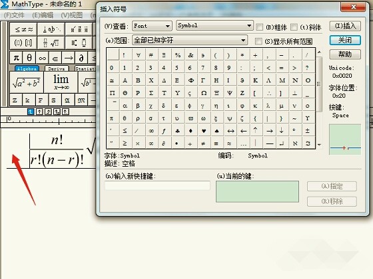Viewport: 373px width, 279px height.
Task: Insert the limit x→∞ expression
Action: [x=61, y=82]
